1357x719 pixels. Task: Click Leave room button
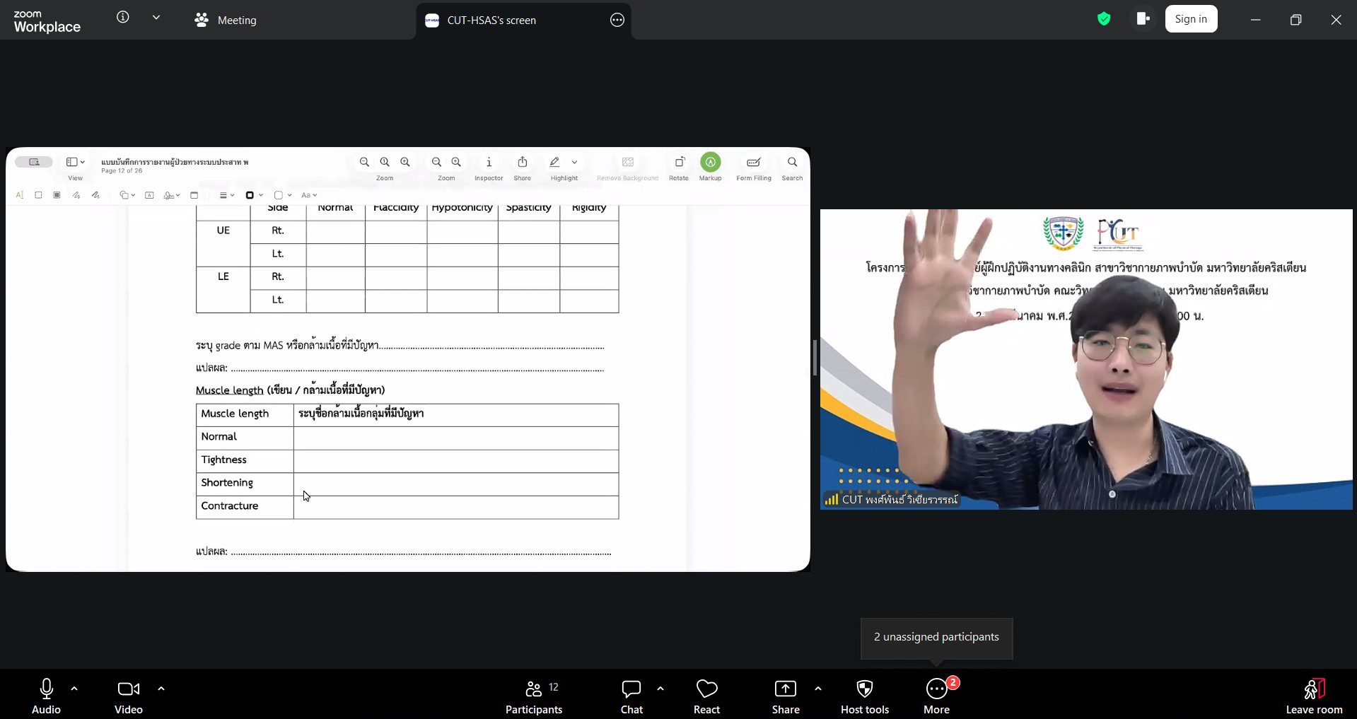(1313, 696)
